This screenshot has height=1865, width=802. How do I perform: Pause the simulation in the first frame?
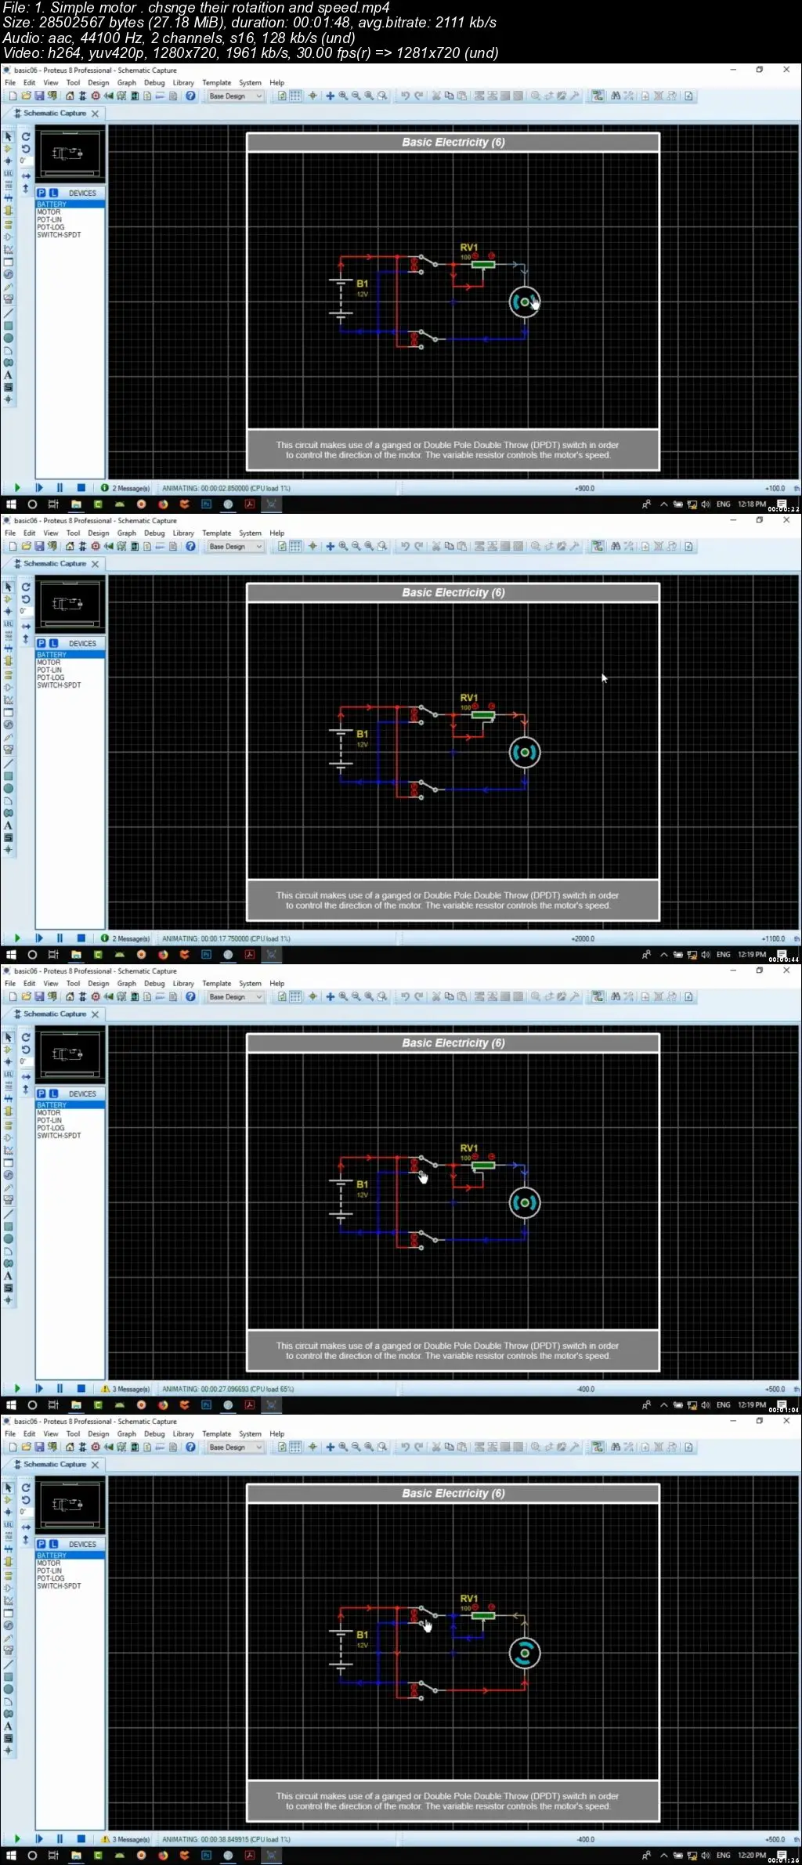tap(60, 488)
